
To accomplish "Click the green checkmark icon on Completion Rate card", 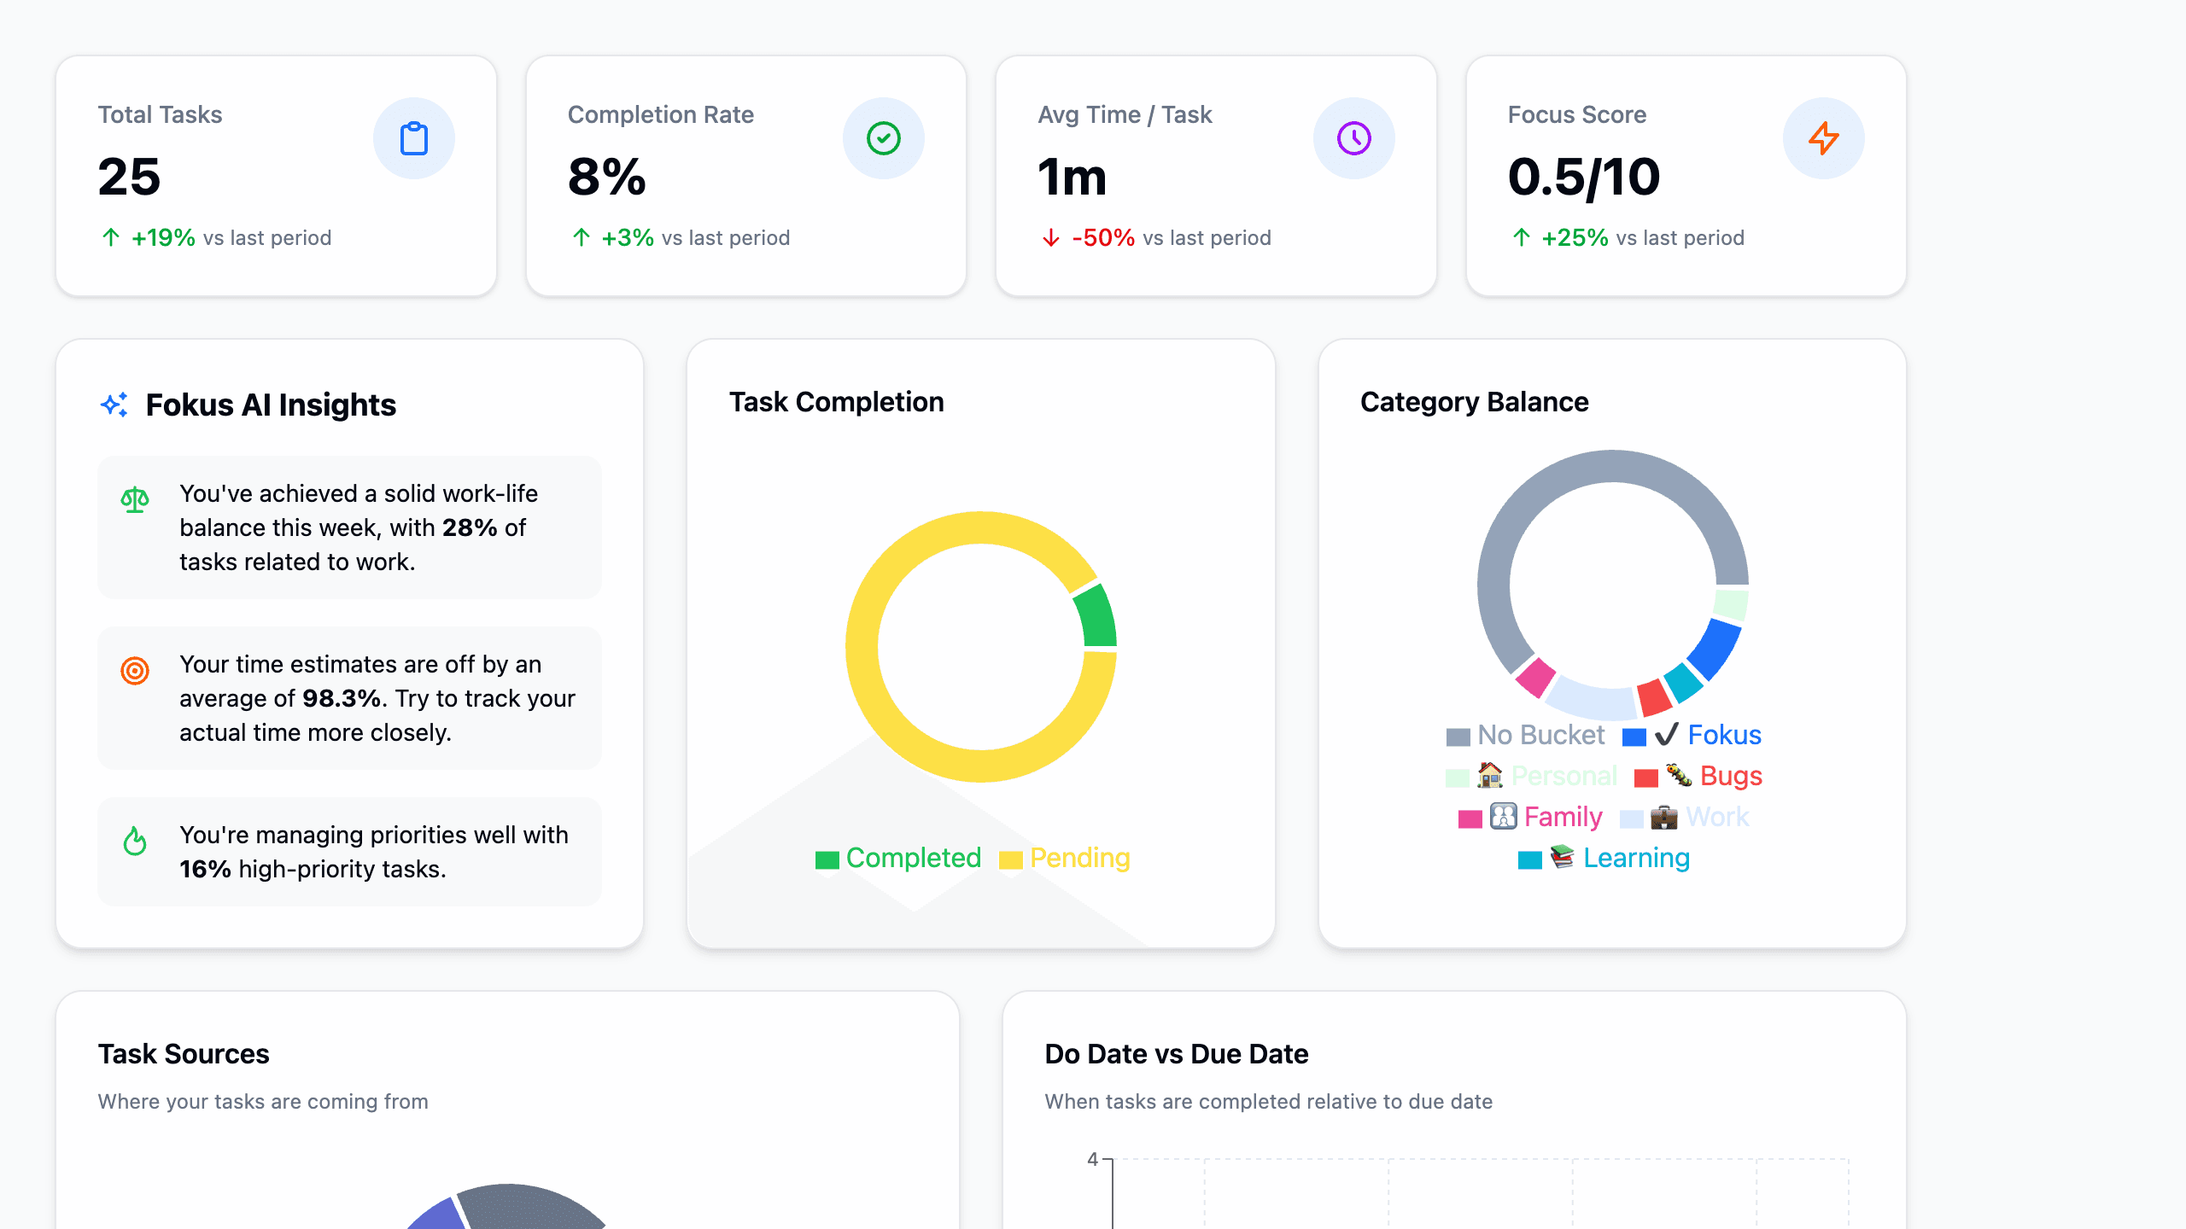I will click(x=884, y=137).
